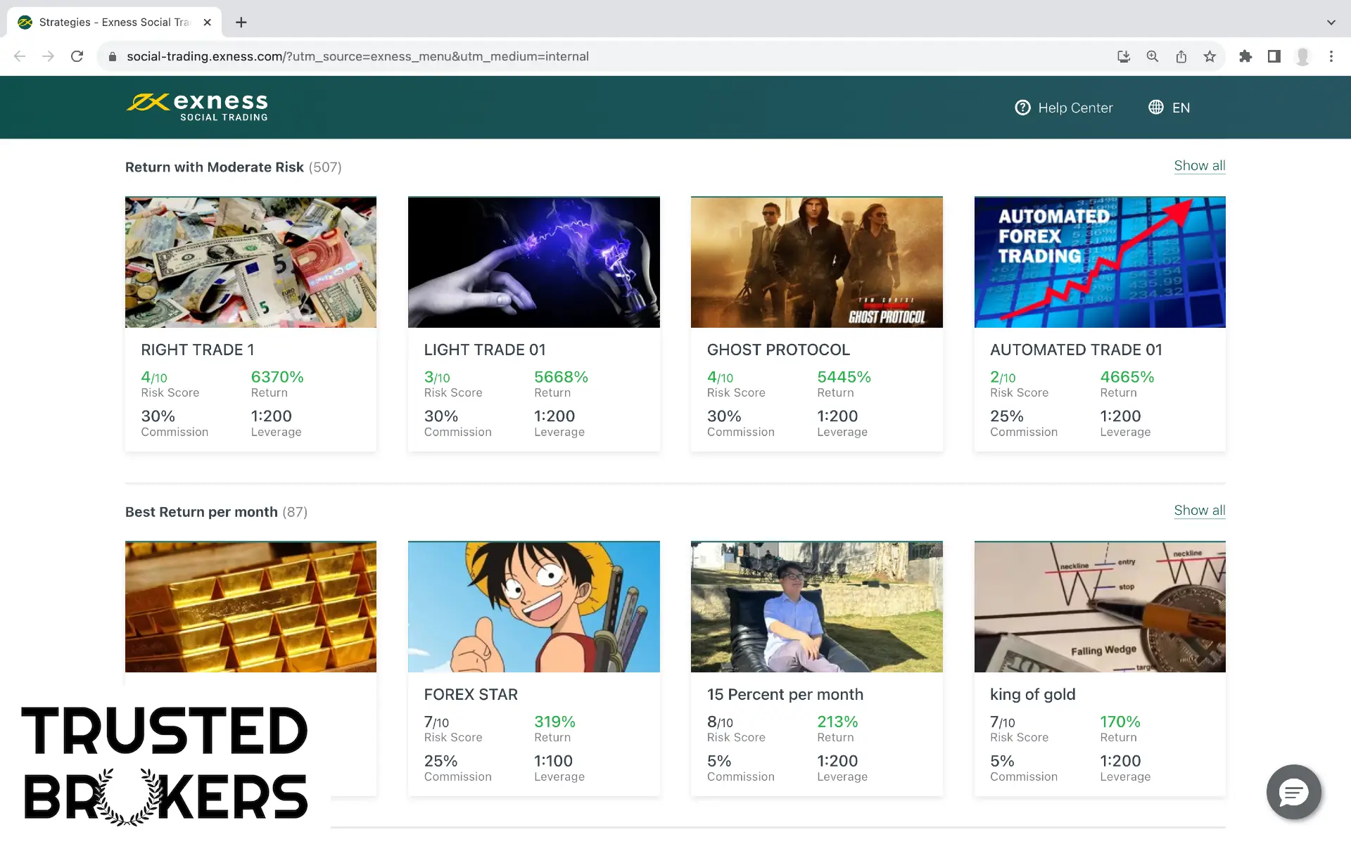
Task: Open the king of gold wedge thumbnail
Action: coord(1100,607)
